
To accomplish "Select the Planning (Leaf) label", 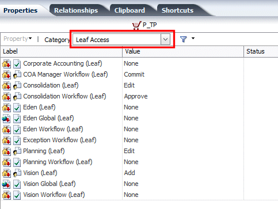I will (44, 151).
